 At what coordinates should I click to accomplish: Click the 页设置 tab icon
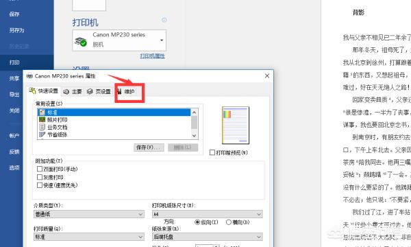(90, 91)
